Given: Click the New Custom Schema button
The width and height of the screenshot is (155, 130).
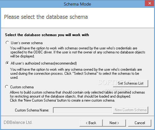Looking at the screenshot, I should pyautogui.click(x=131, y=110).
